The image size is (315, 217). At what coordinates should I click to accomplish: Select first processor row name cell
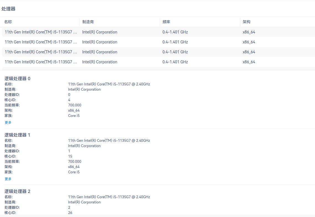click(41, 32)
